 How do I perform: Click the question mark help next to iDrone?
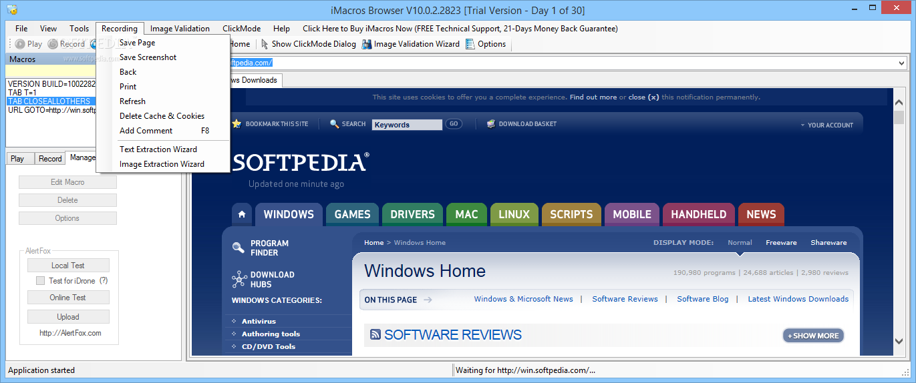[104, 281]
